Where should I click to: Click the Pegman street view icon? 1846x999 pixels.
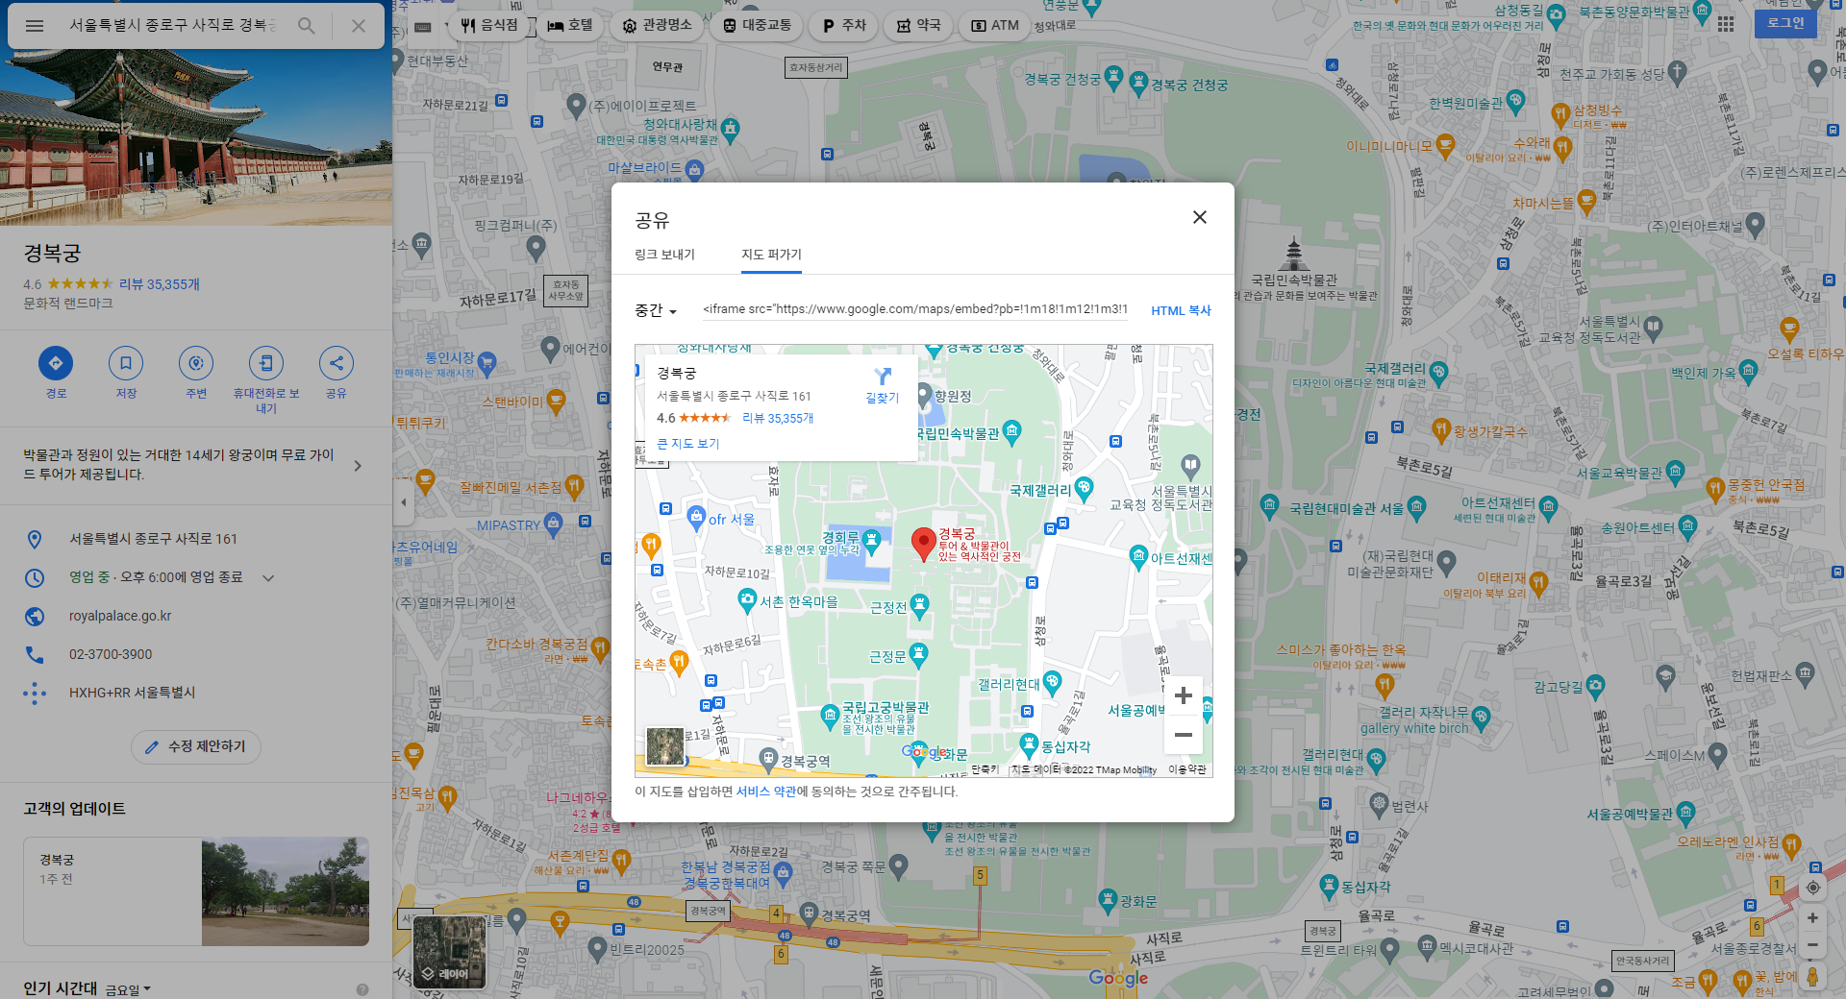(1812, 977)
